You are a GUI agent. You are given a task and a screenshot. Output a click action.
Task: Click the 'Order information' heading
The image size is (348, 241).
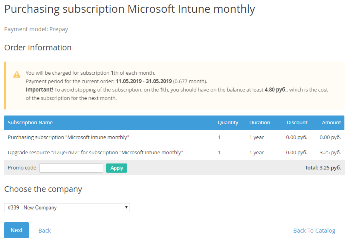coord(38,48)
